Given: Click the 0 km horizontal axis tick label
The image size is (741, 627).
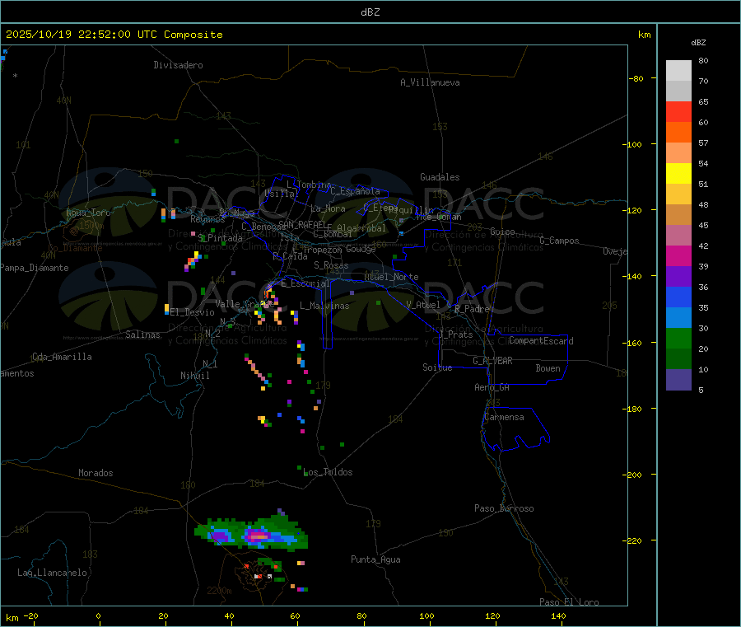Looking at the screenshot, I should pyautogui.click(x=98, y=615).
